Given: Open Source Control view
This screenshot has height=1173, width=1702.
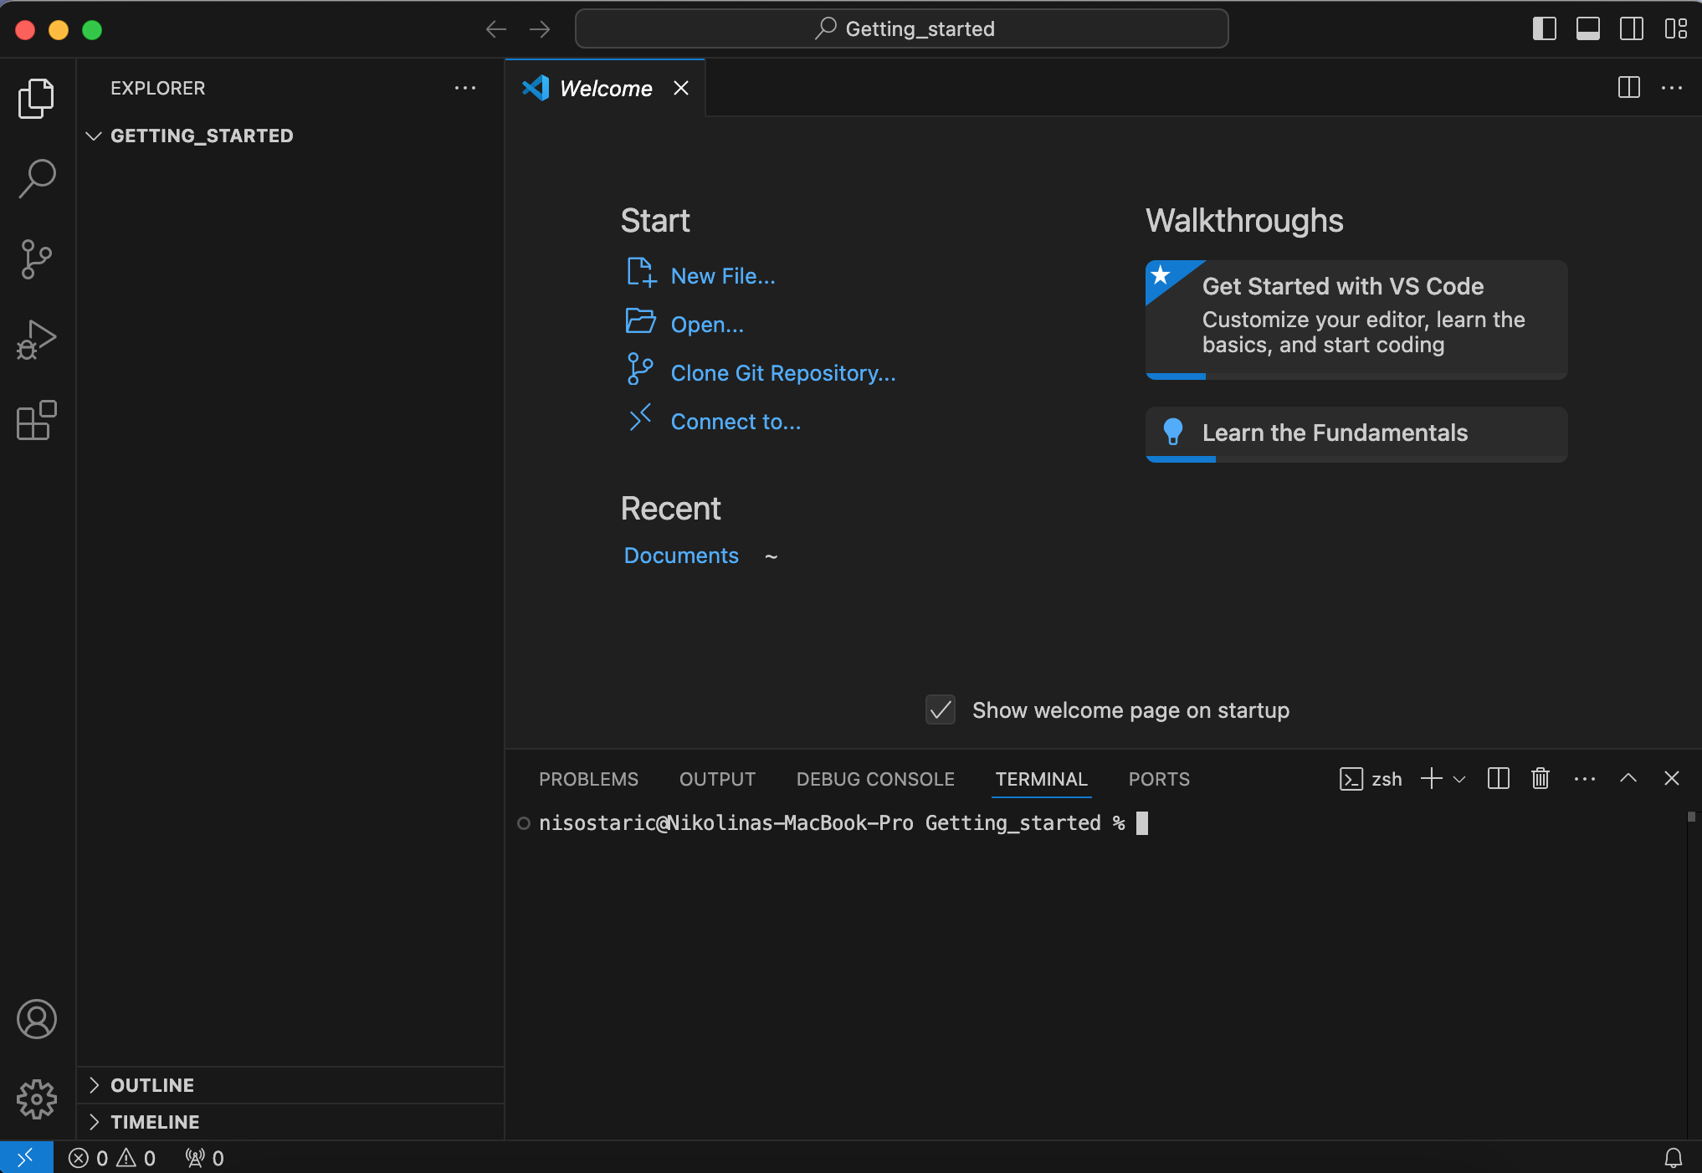Looking at the screenshot, I should tap(37, 259).
